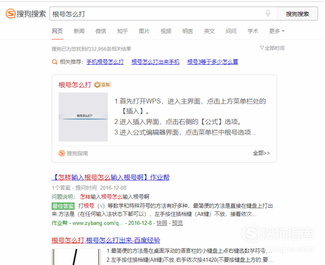This screenshot has height=265, width=325.
Task: Open the 明医 tab
Action: coord(187,31)
